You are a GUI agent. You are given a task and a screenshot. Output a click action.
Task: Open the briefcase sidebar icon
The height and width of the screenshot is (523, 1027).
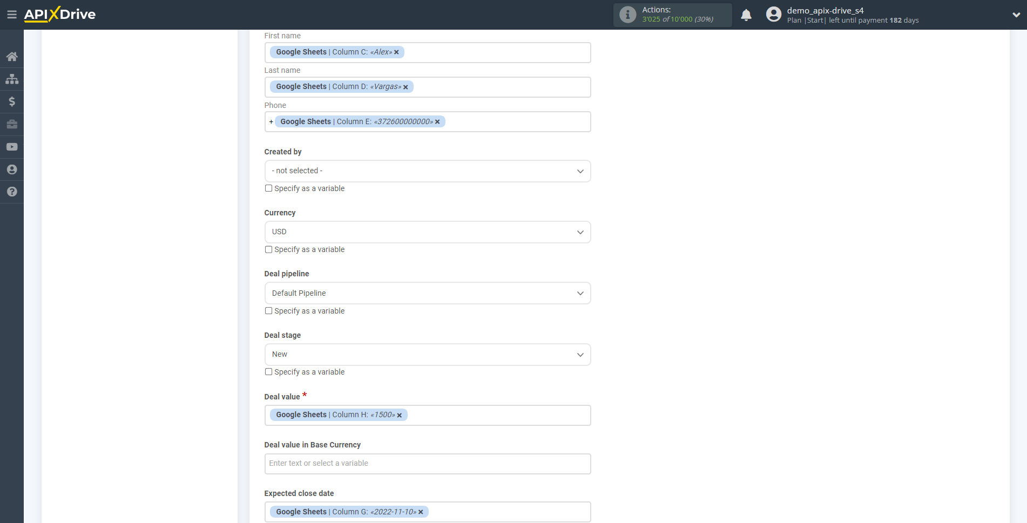[x=12, y=124]
